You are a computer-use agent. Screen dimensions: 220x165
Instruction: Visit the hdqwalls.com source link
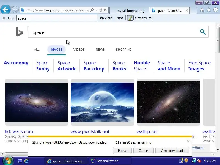(19, 132)
